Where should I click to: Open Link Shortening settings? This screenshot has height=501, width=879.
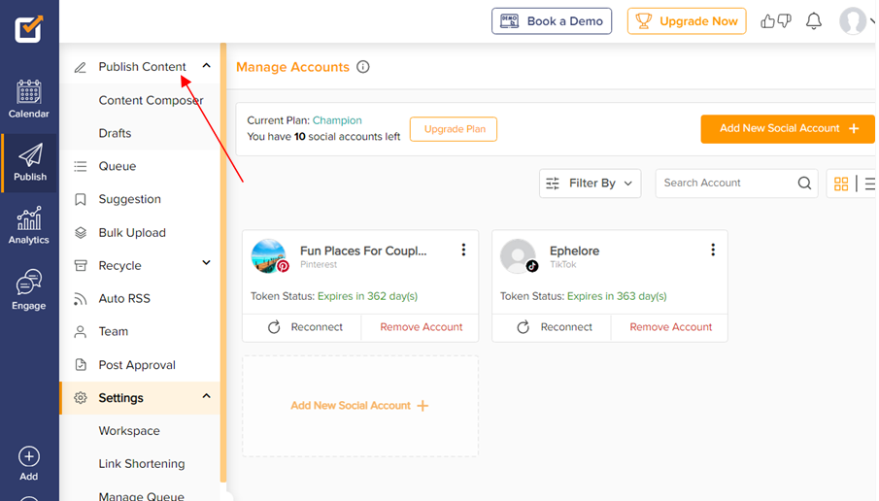[141, 464]
